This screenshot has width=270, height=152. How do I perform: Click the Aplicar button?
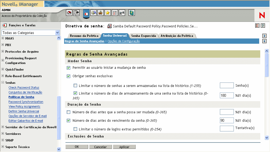click(124, 147)
